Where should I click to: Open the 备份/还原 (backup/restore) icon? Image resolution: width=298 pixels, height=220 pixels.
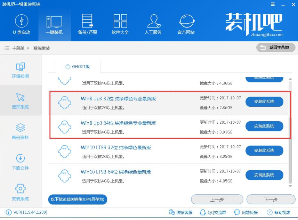click(87, 24)
